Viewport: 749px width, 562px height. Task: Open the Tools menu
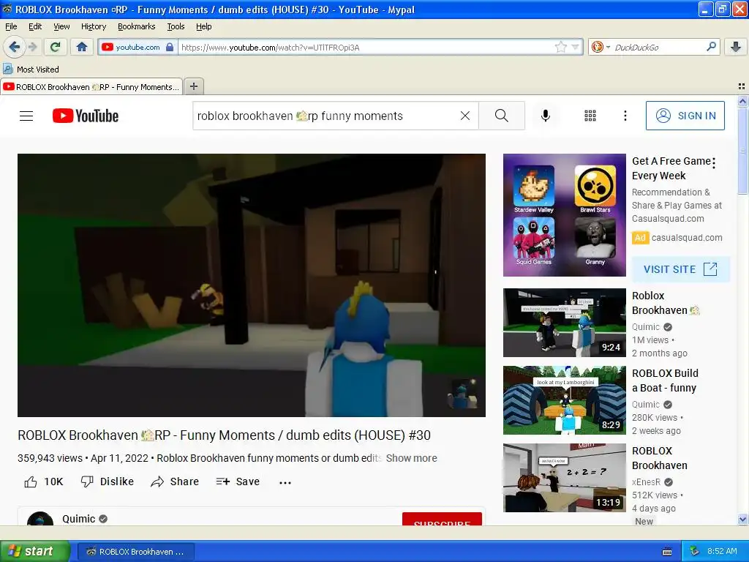pyautogui.click(x=176, y=27)
